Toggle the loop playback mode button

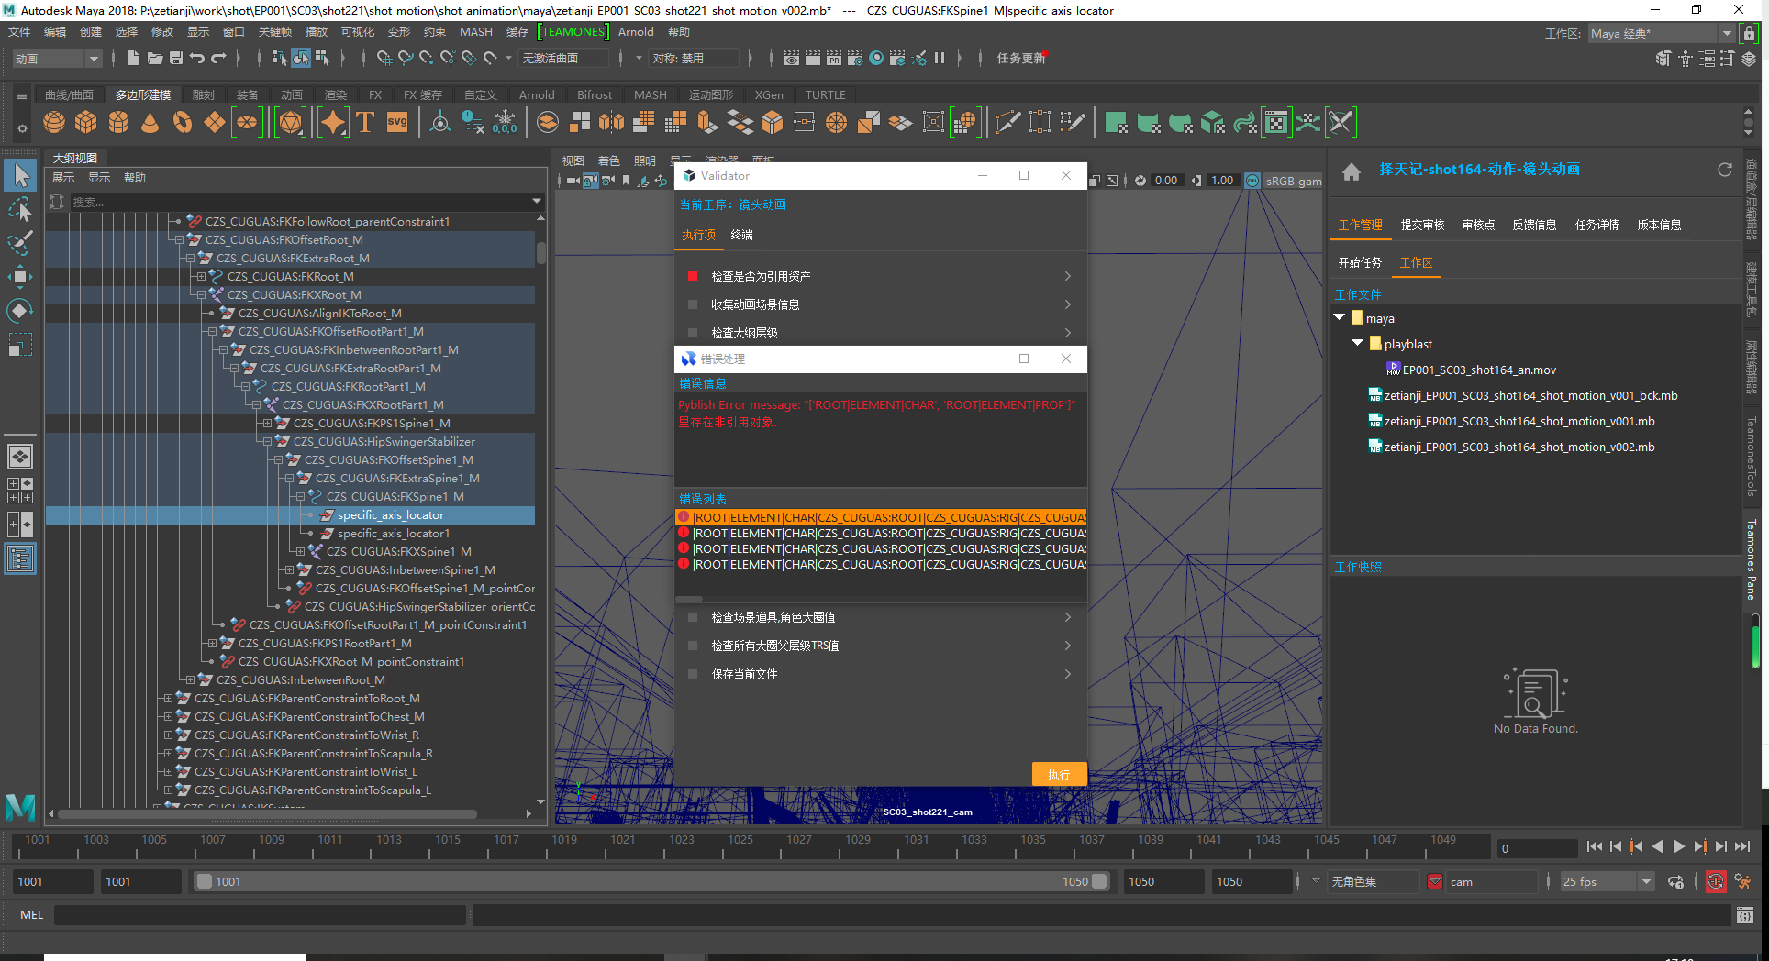pyautogui.click(x=1675, y=882)
